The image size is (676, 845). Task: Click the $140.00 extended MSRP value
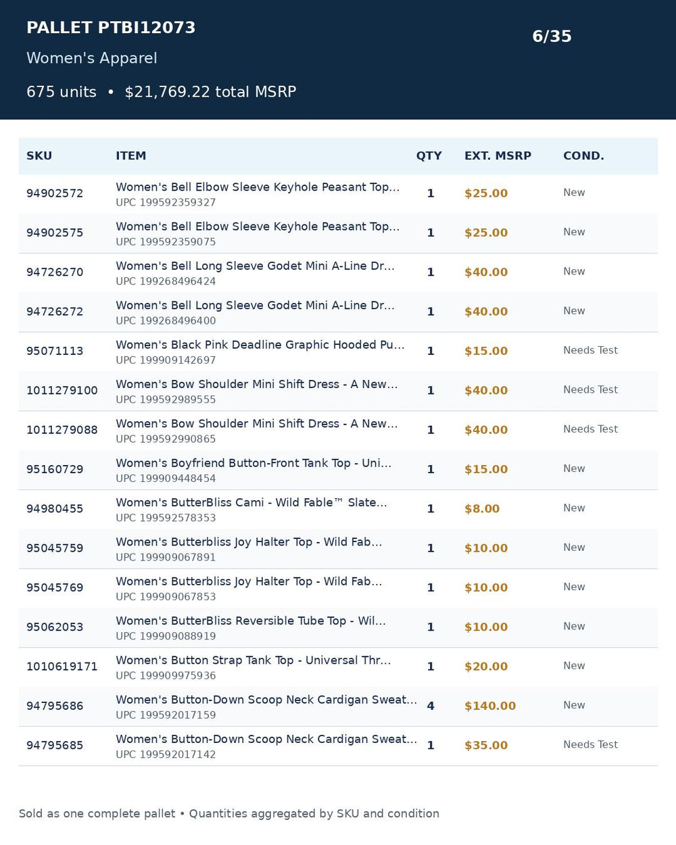(490, 706)
